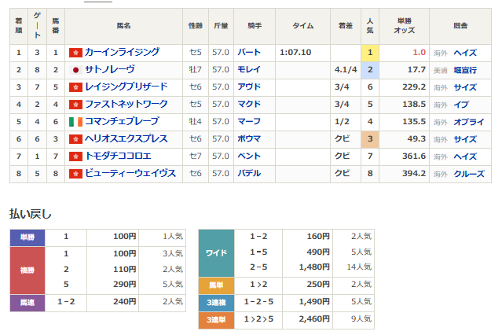Click the Japan flag beside サトノレーヴ

click(x=75, y=70)
